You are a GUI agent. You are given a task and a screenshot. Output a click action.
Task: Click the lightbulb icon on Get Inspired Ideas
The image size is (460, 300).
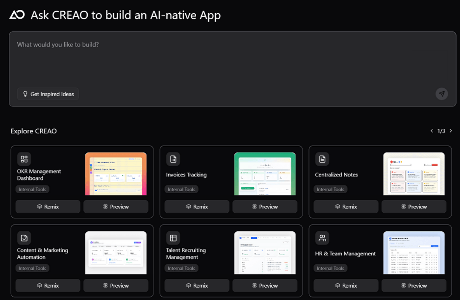[25, 94]
